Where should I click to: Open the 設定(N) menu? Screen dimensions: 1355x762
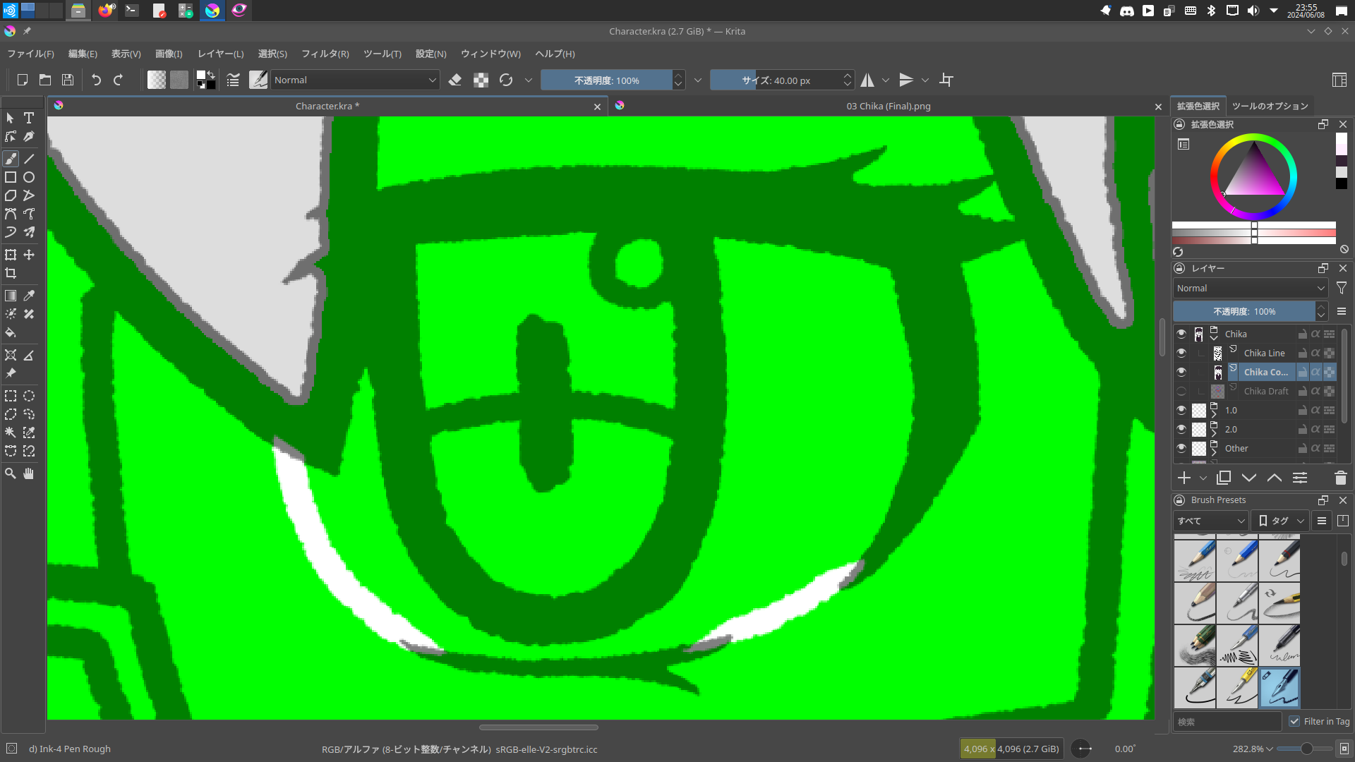click(x=430, y=54)
